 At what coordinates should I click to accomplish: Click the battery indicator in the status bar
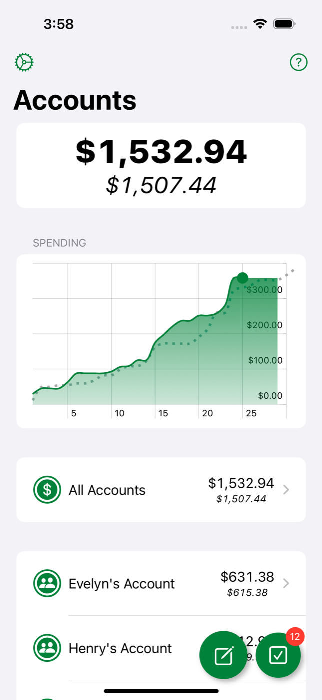[284, 23]
